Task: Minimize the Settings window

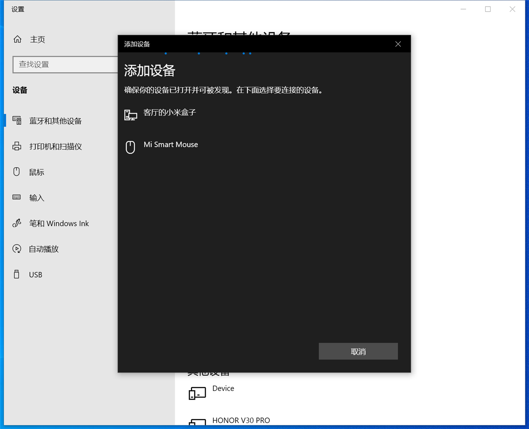Action: (x=463, y=9)
